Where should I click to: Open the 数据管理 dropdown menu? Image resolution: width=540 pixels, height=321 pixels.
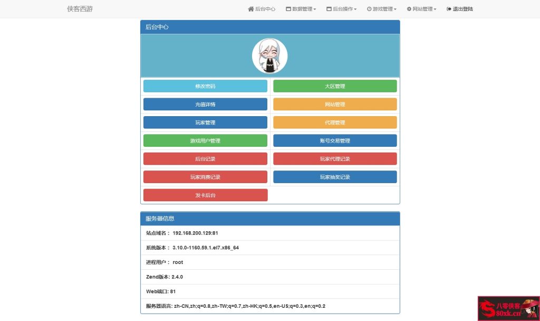pos(301,9)
